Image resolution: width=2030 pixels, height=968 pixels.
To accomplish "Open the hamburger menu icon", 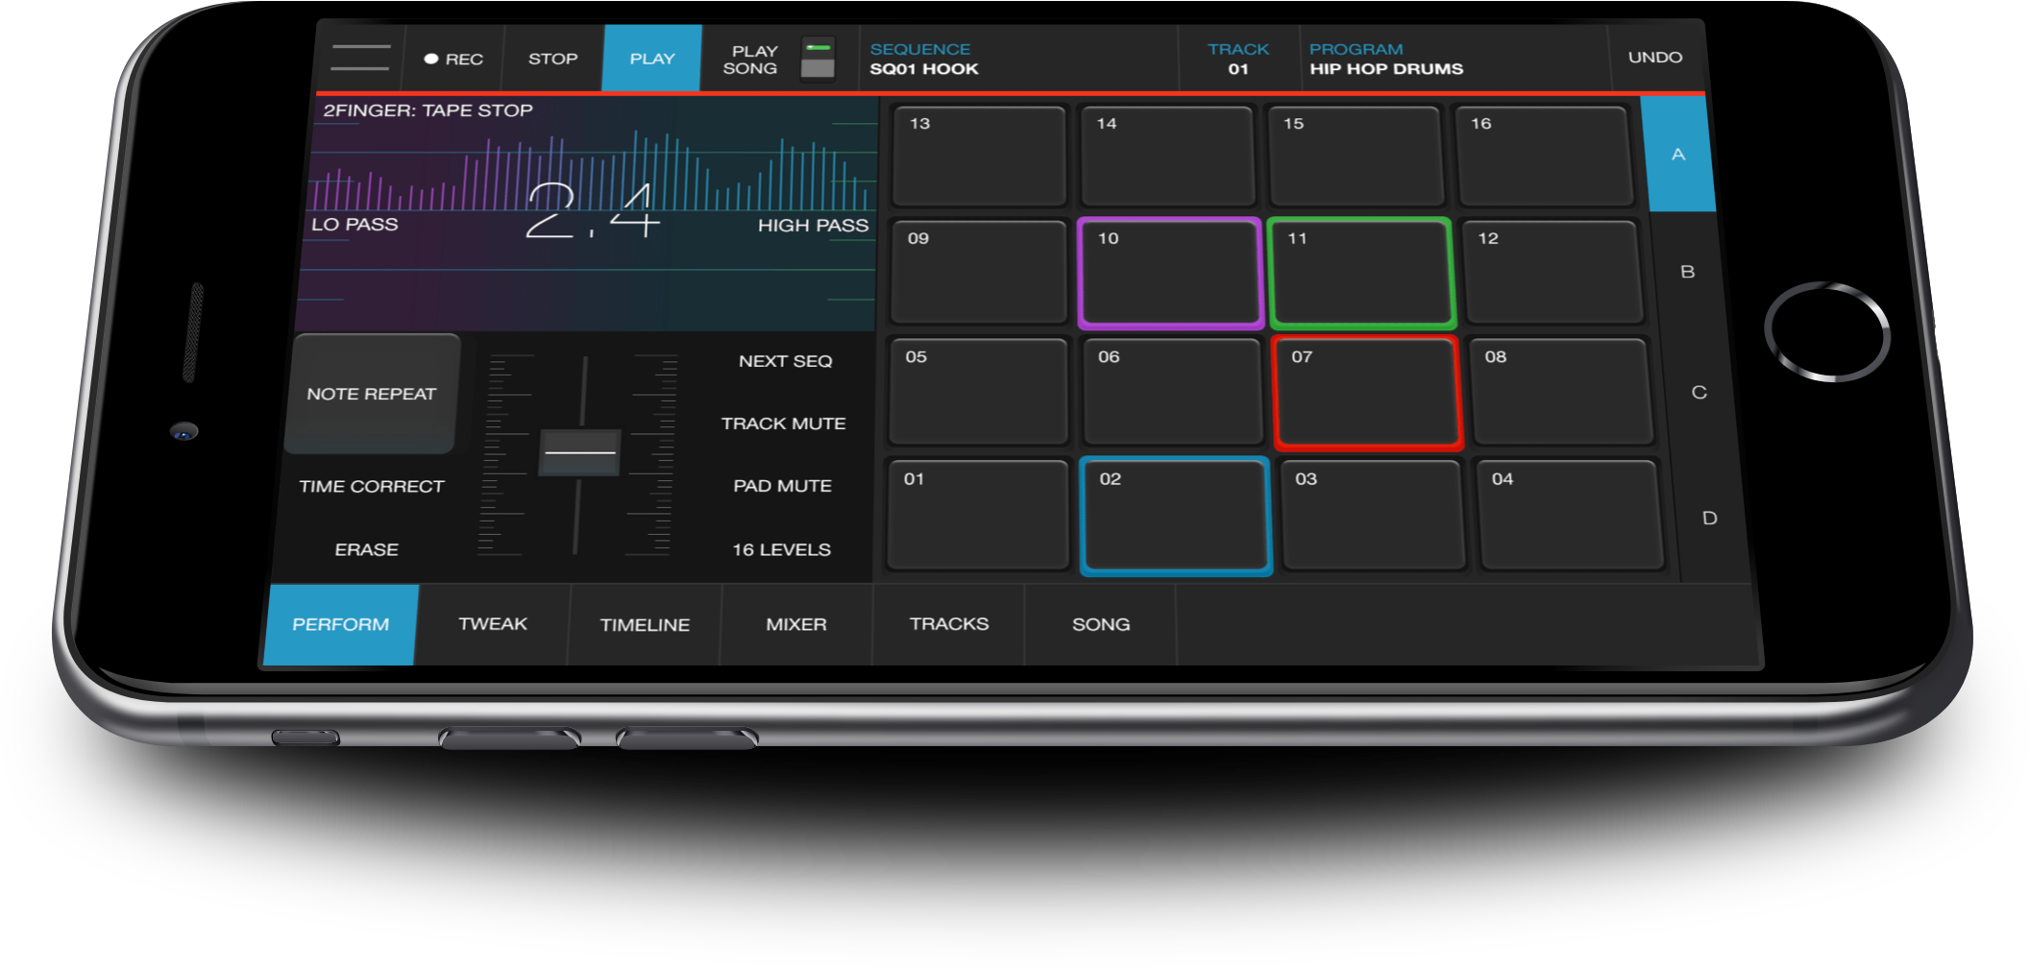I will 360,58.
